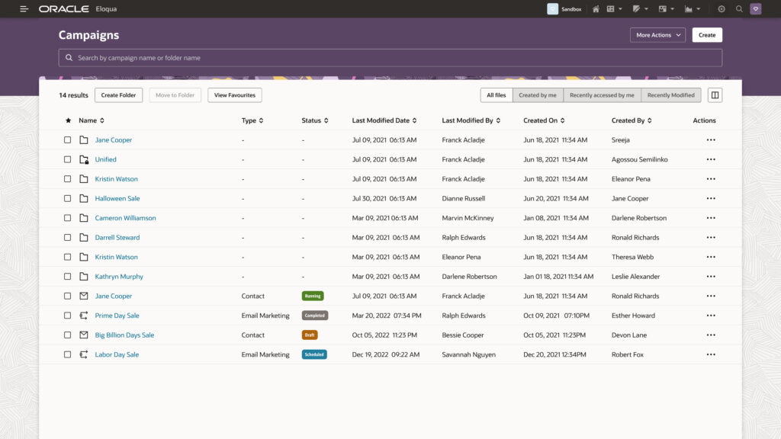This screenshot has height=439, width=781.
Task: Tick the checkbox beside Big Billion Days Sale
Action: [67, 335]
